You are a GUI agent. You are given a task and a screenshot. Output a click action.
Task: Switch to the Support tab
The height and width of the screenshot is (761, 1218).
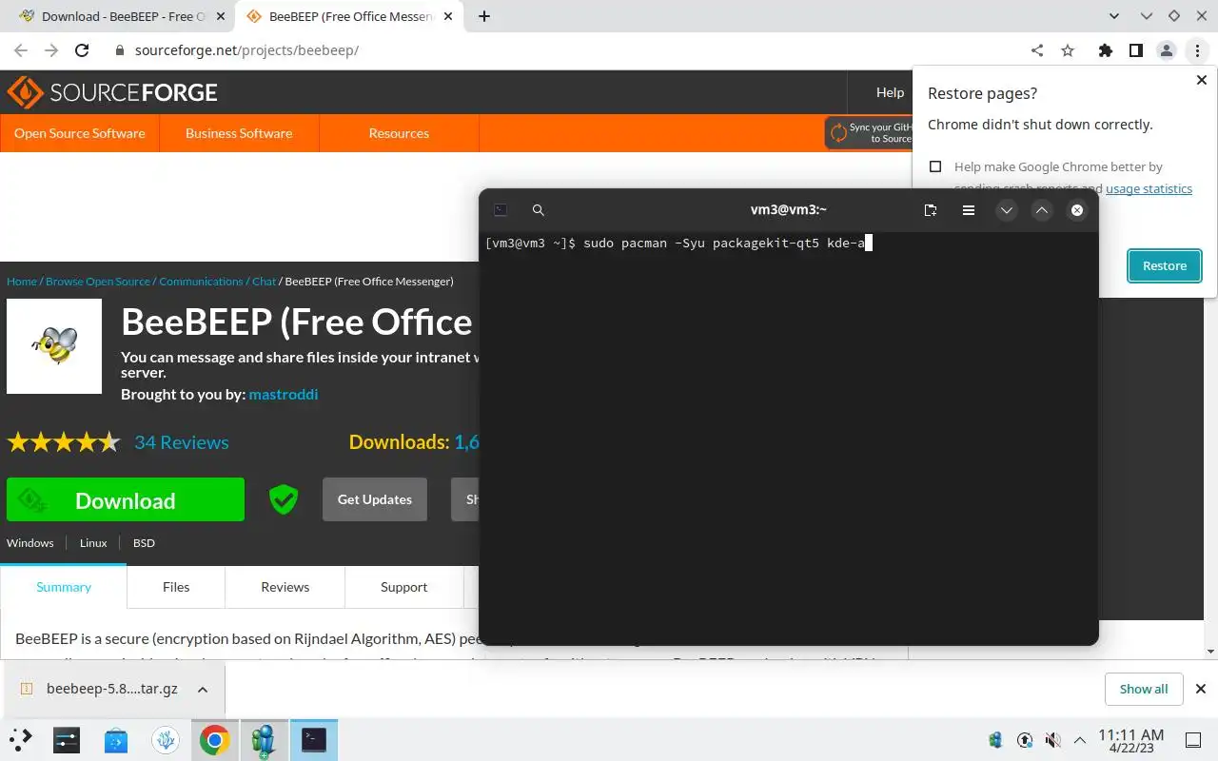point(403,587)
